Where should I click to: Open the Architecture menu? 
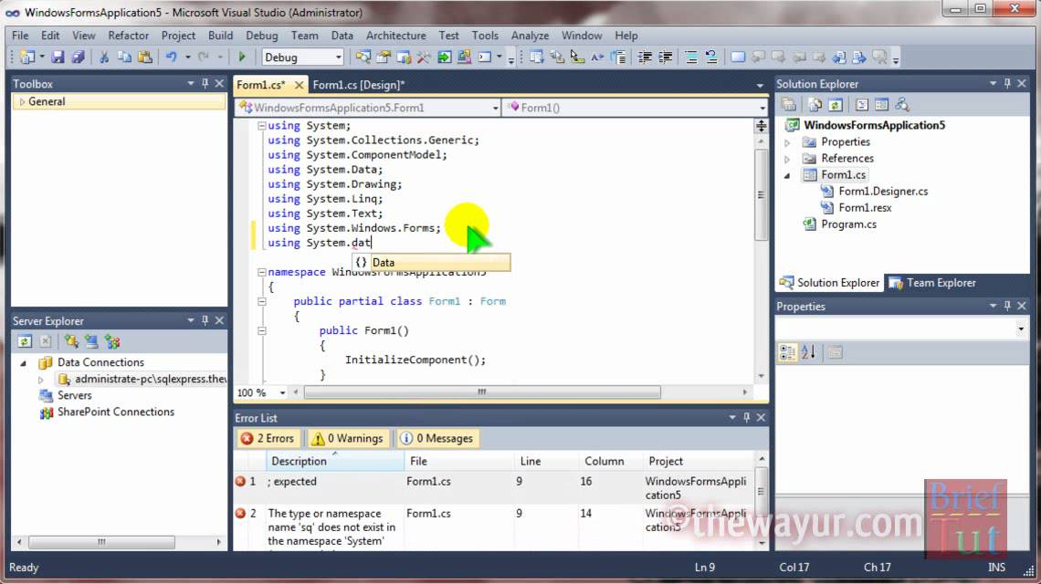[x=395, y=36]
